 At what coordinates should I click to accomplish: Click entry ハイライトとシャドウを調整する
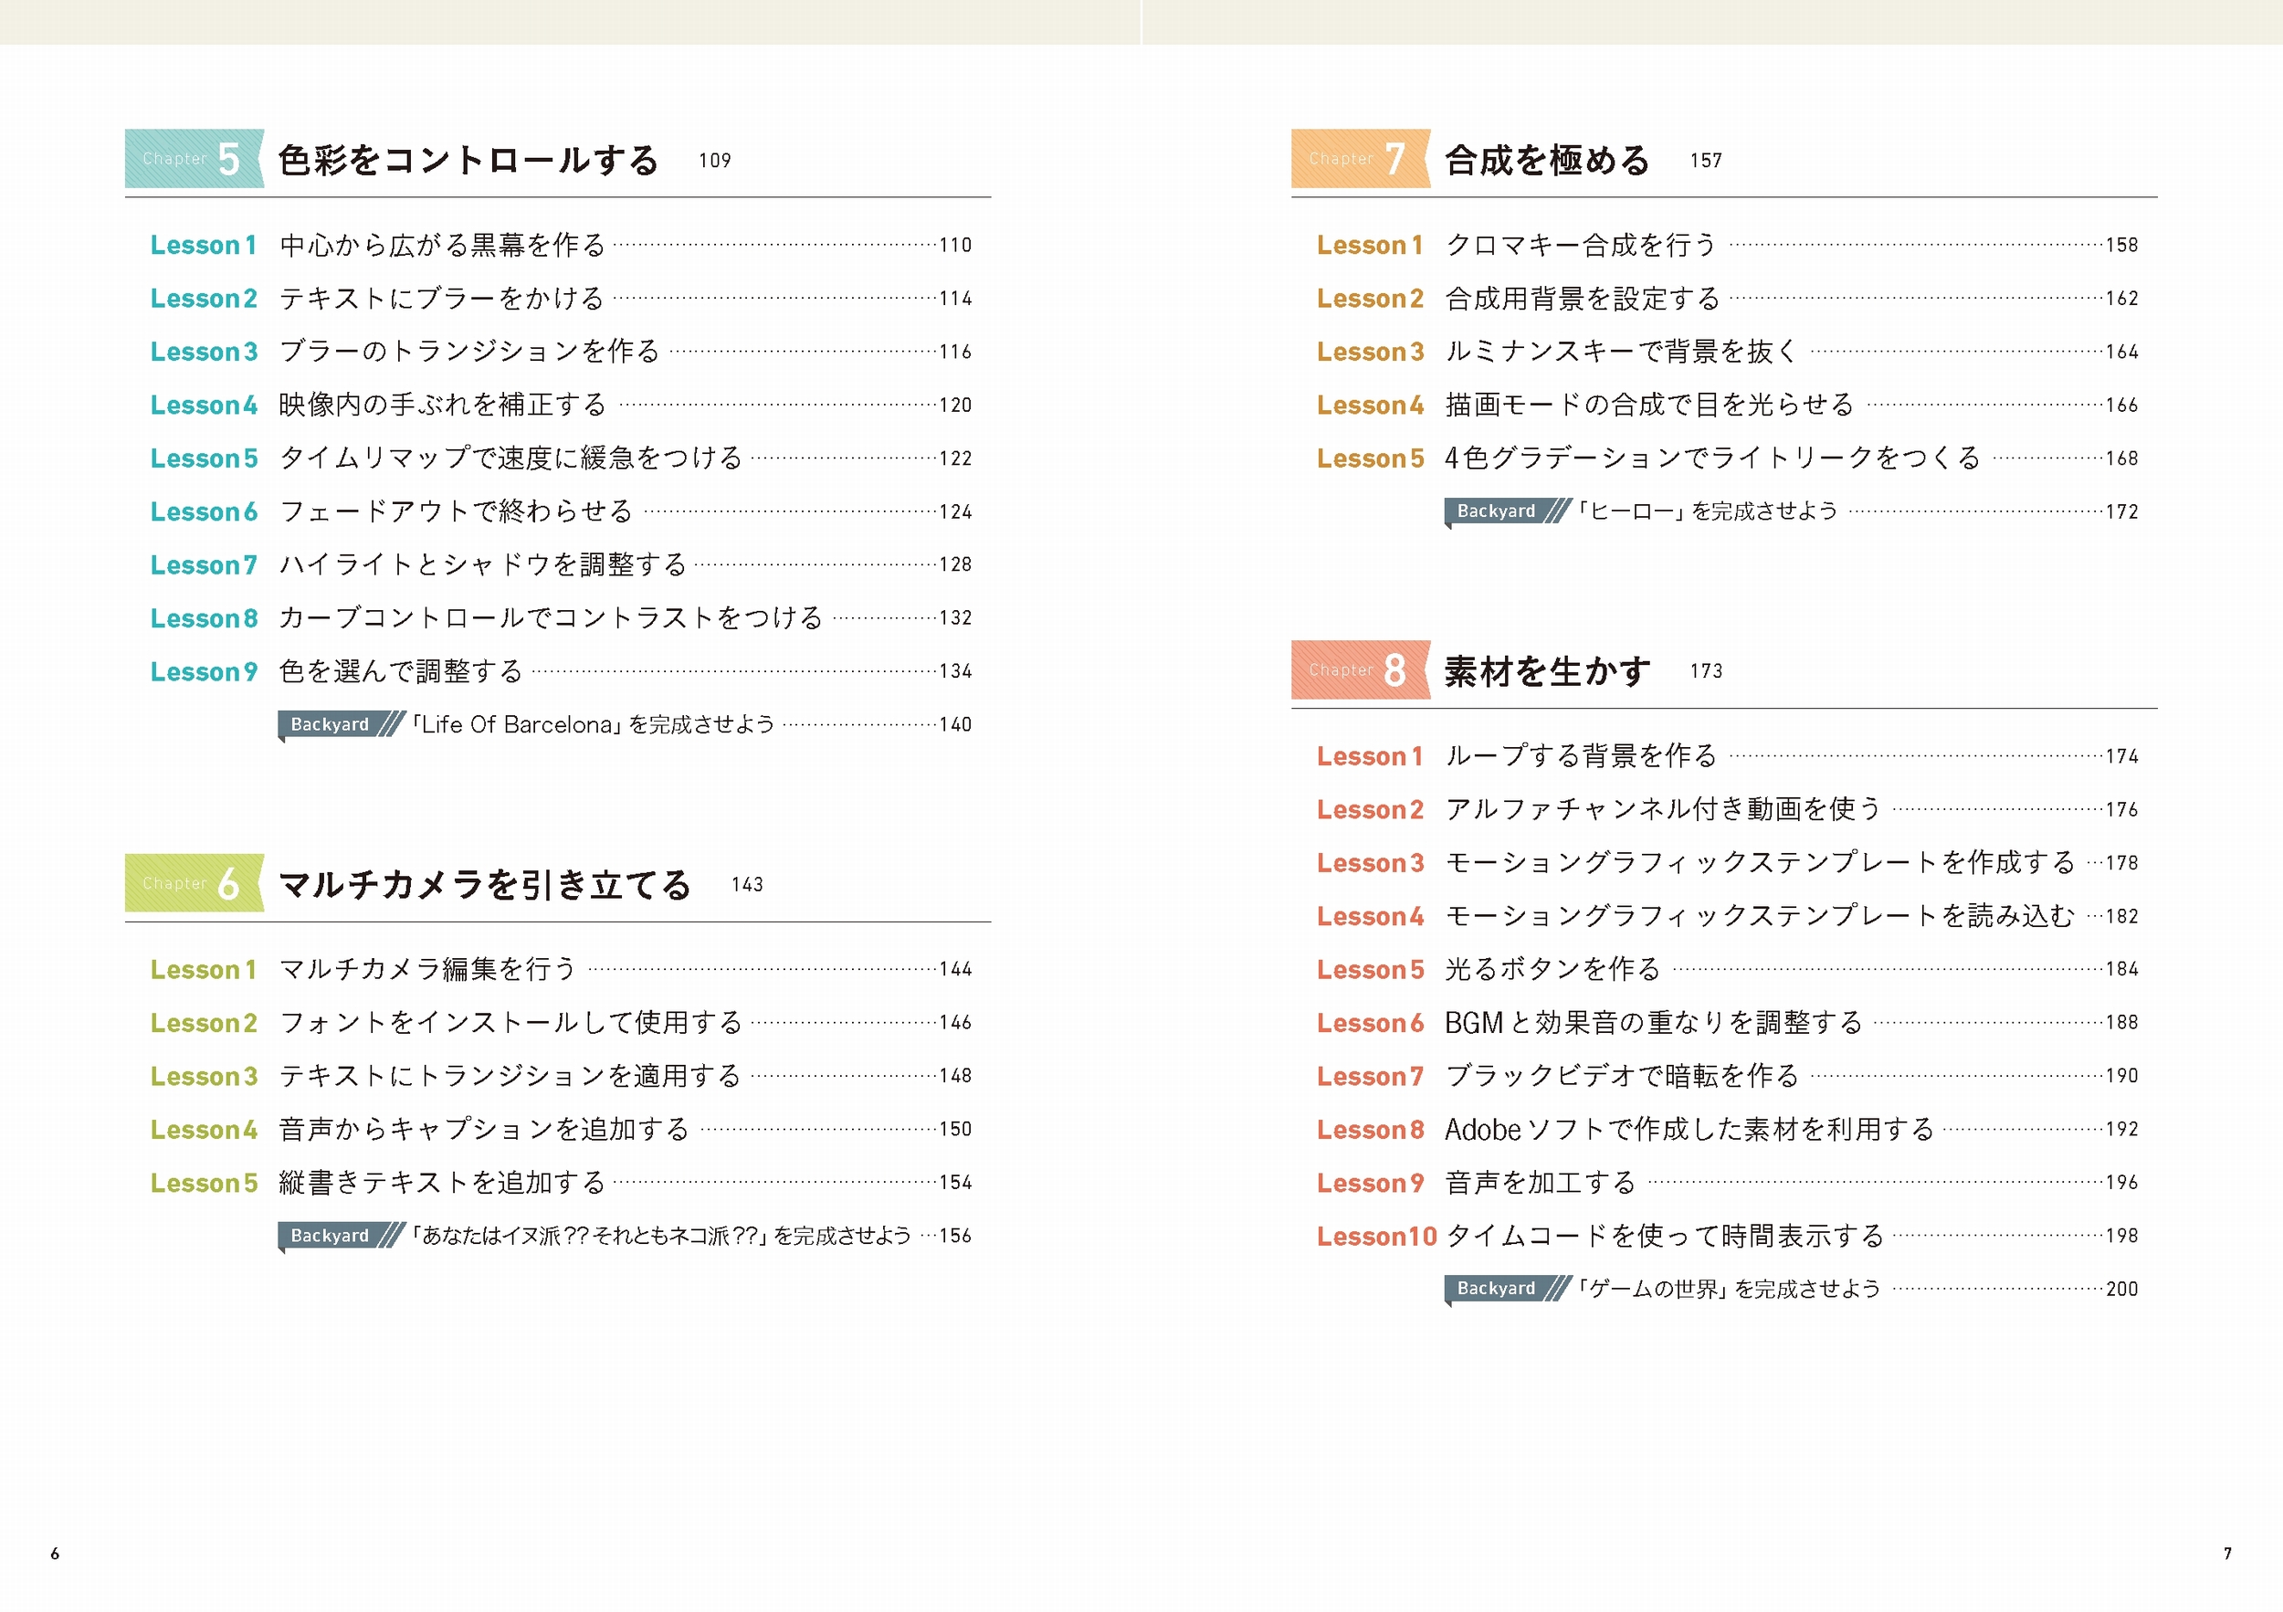click(483, 564)
